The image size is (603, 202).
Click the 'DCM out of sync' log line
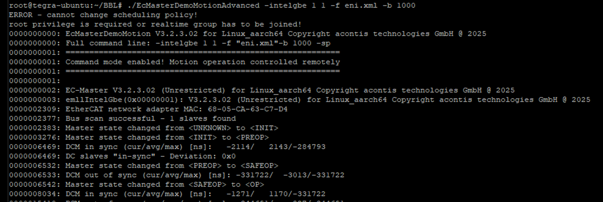(177, 175)
